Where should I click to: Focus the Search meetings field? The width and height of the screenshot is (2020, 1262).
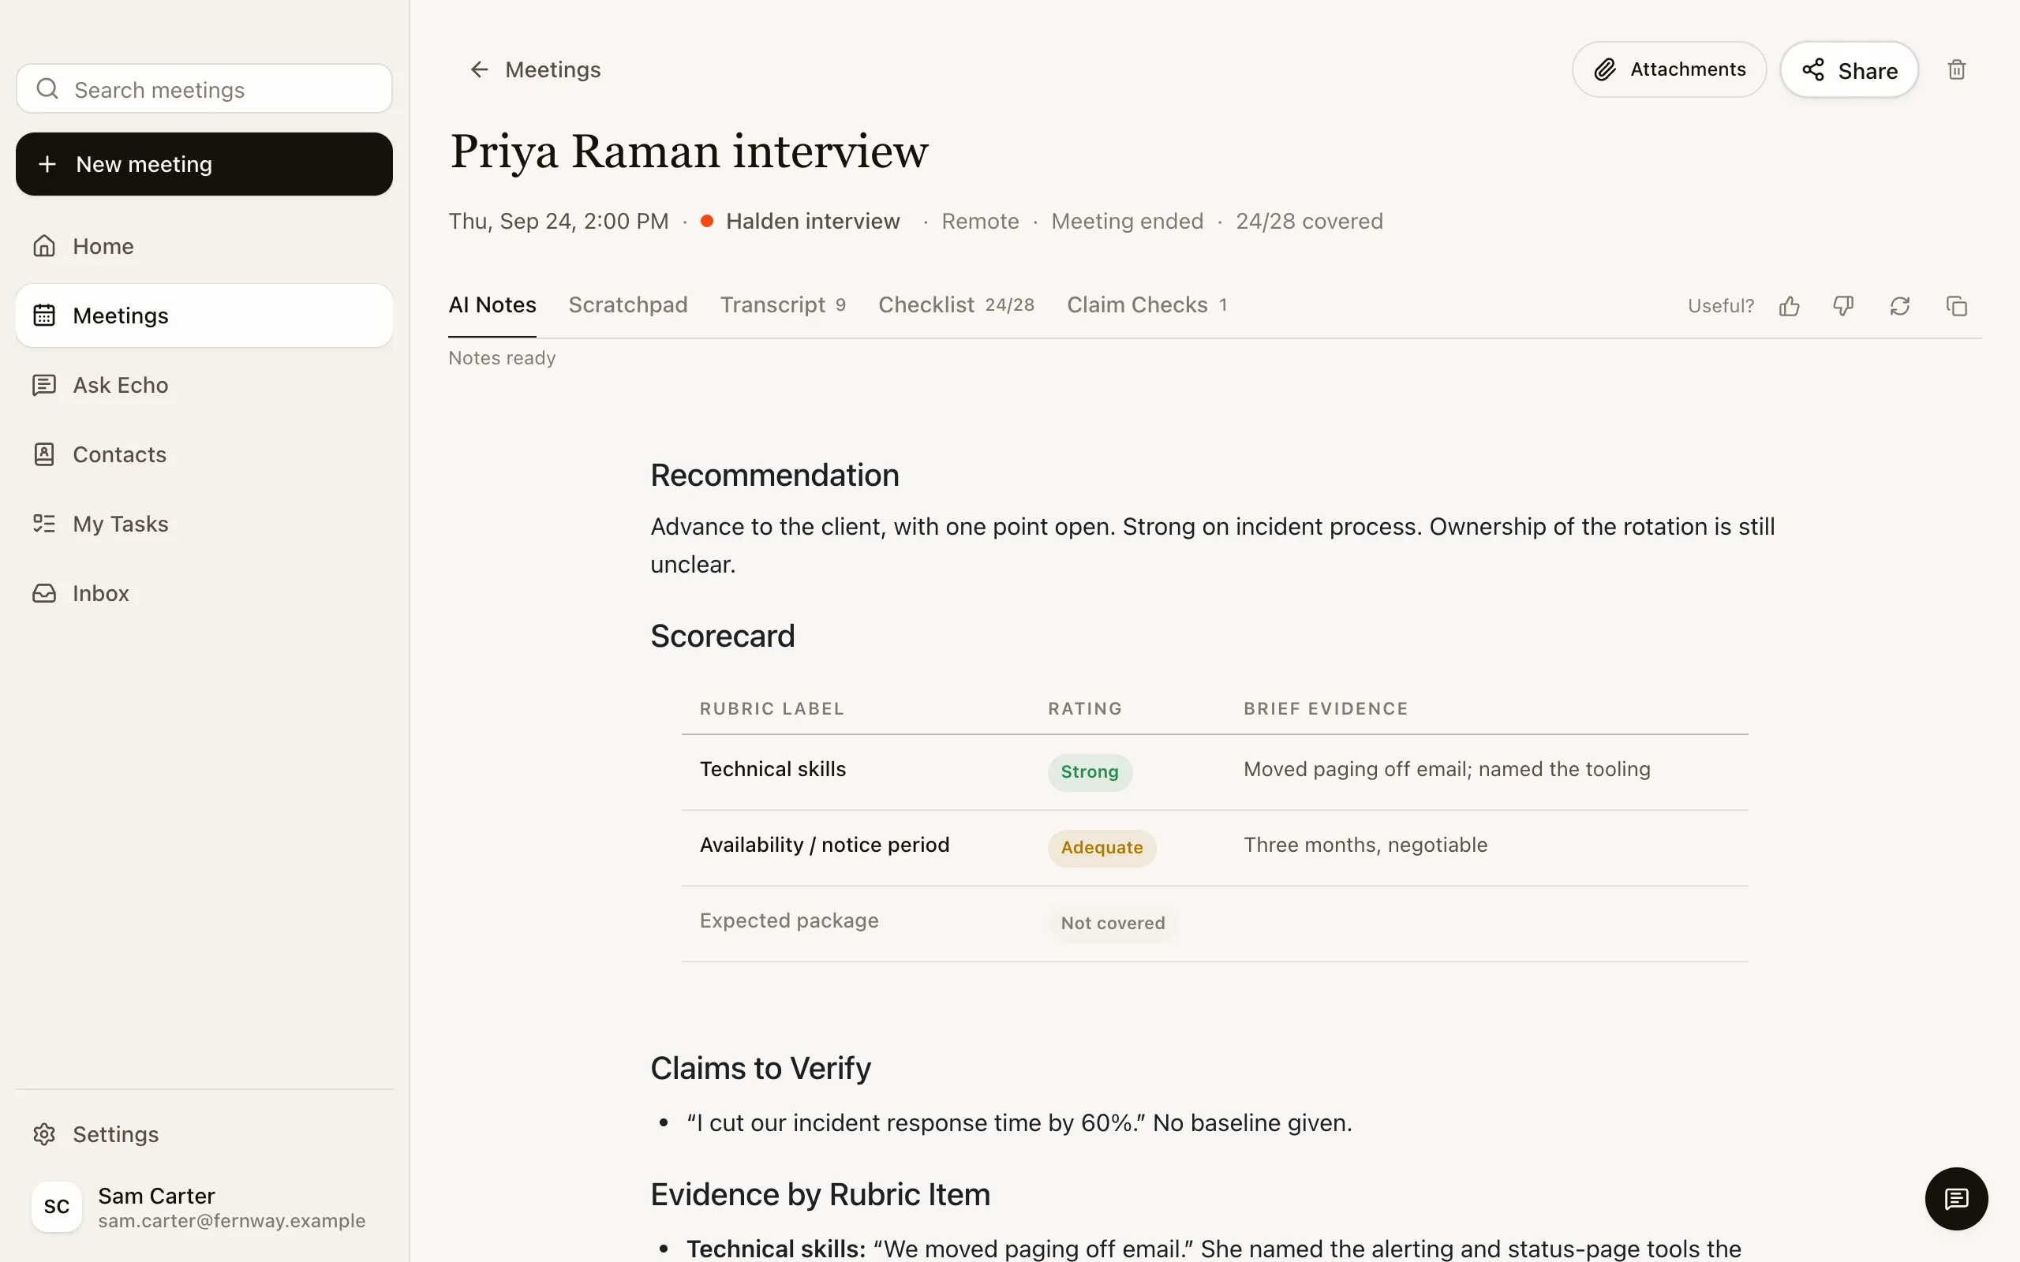(x=204, y=88)
